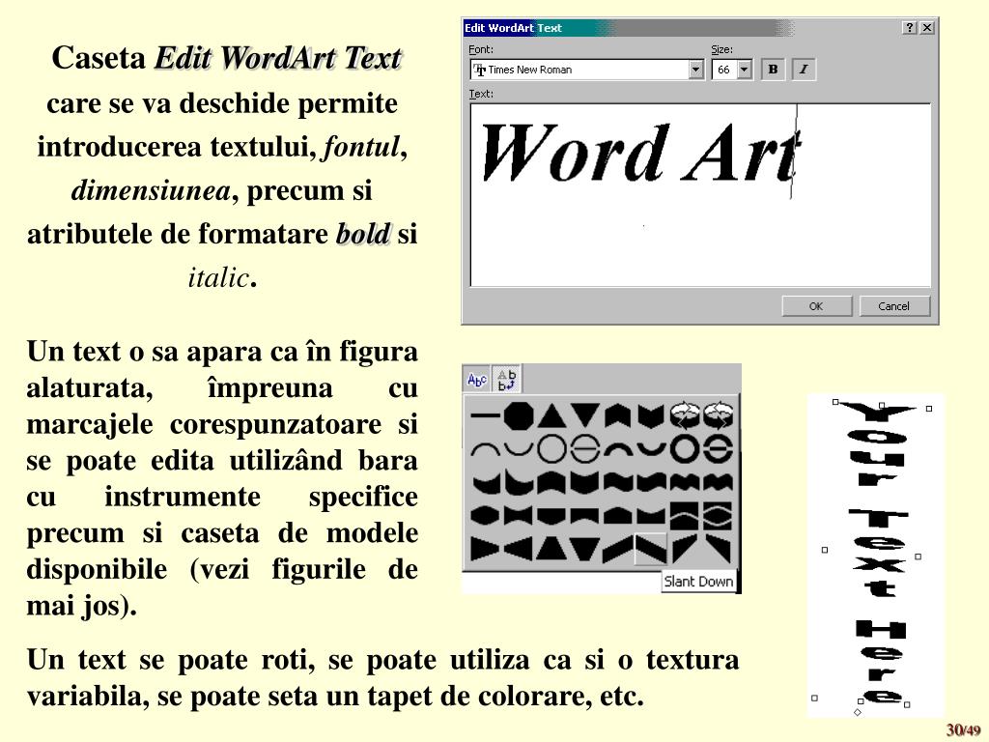Choose the Triangle Down WordArt shape
Image resolution: width=989 pixels, height=742 pixels.
[x=585, y=415]
